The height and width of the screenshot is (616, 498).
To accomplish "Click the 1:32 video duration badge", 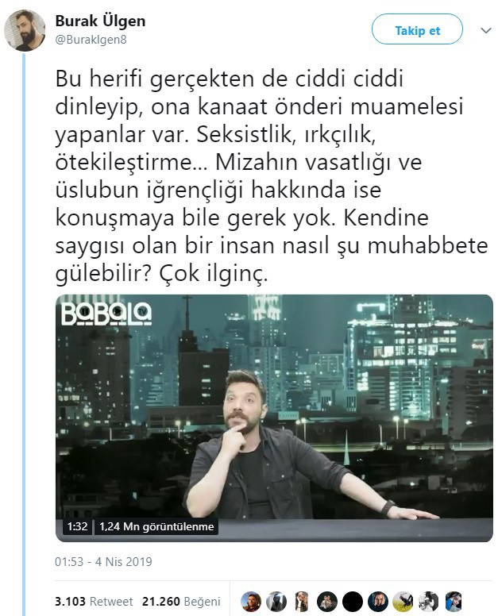I will coord(77,526).
